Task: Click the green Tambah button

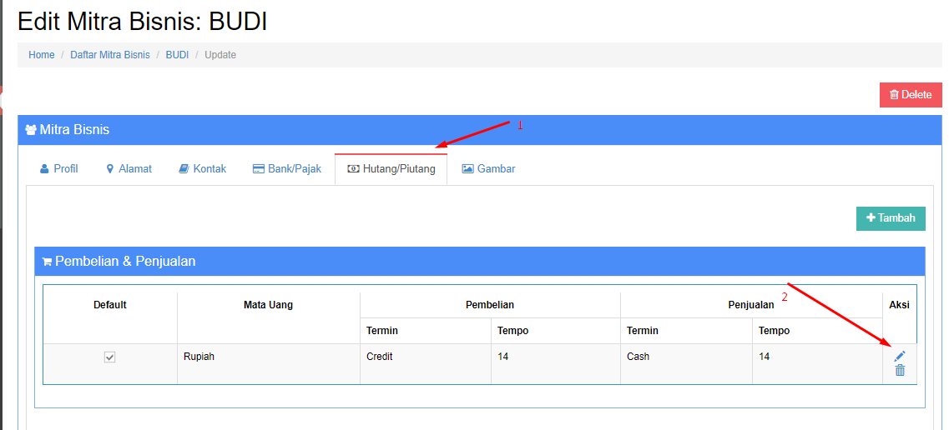Action: coord(891,218)
